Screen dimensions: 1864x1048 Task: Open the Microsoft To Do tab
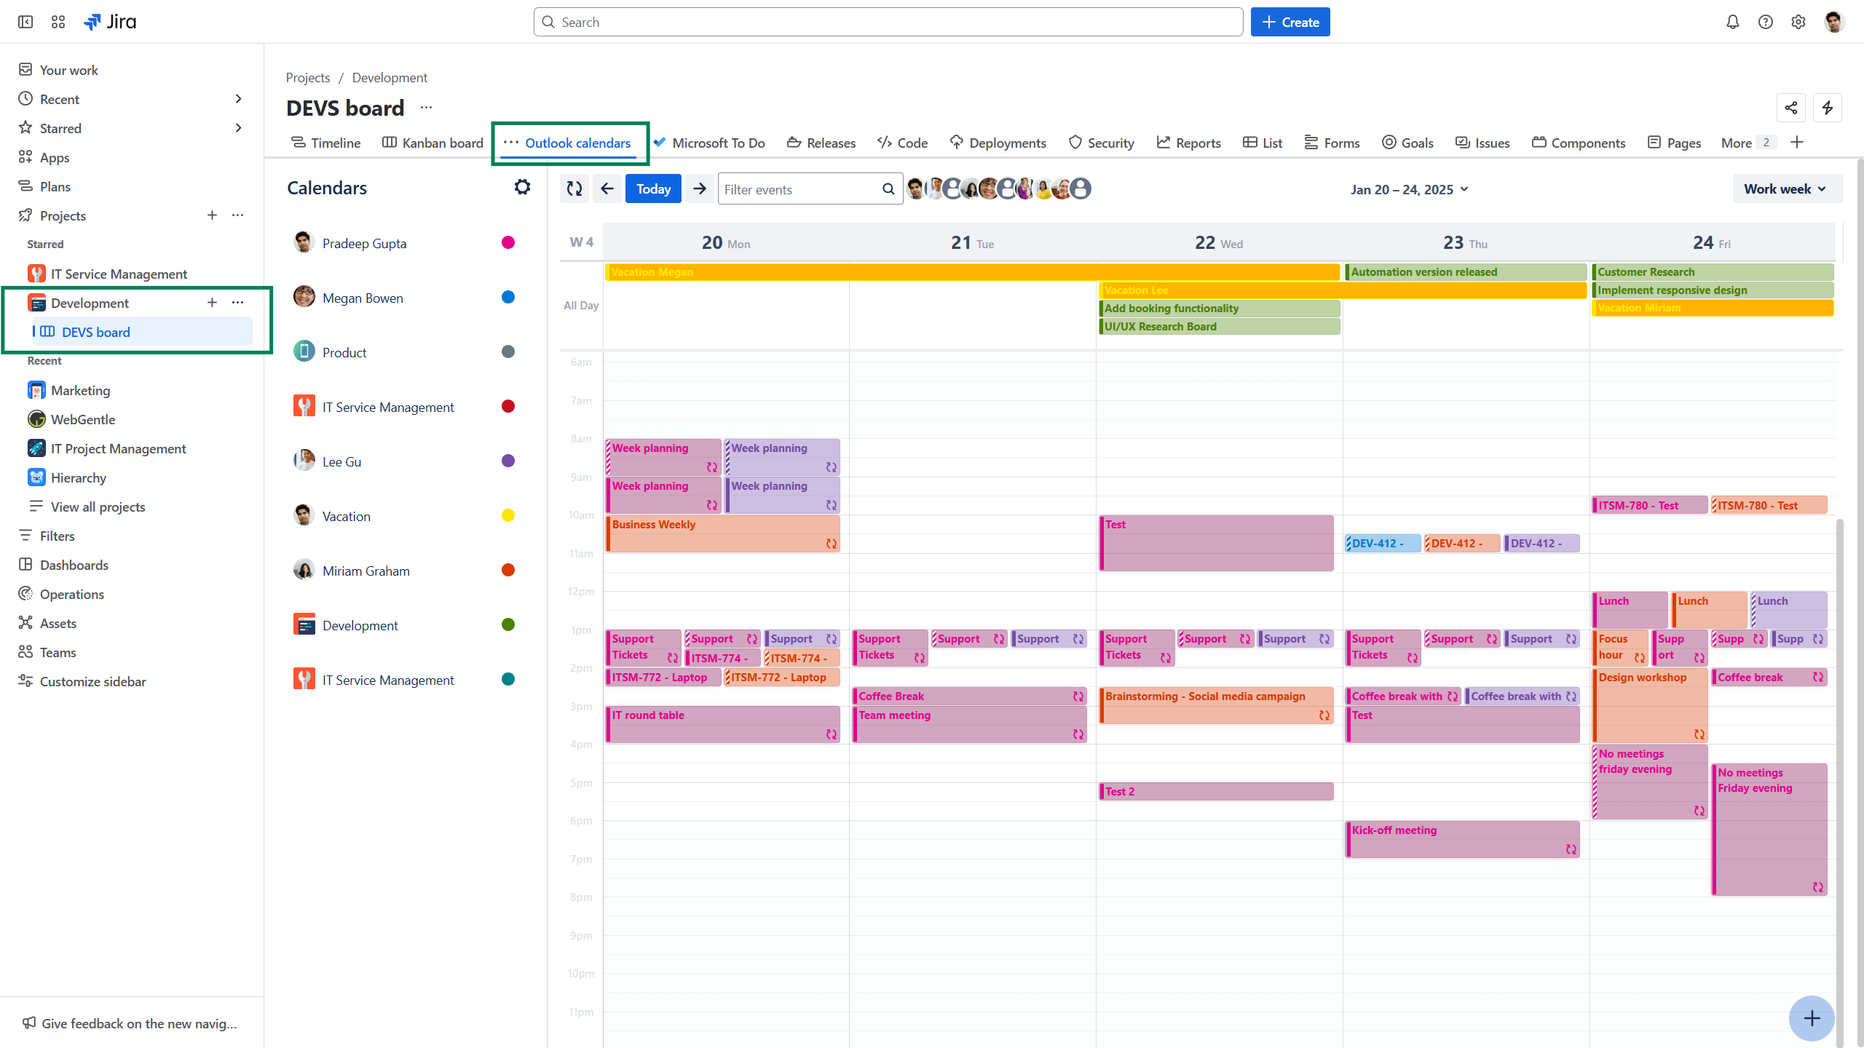709,143
